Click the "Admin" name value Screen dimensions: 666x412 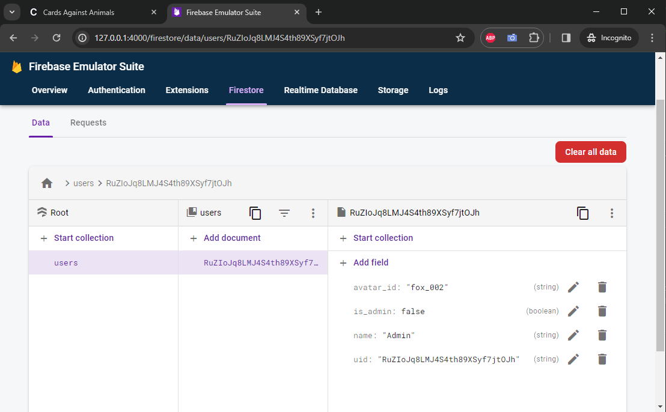pyautogui.click(x=399, y=336)
